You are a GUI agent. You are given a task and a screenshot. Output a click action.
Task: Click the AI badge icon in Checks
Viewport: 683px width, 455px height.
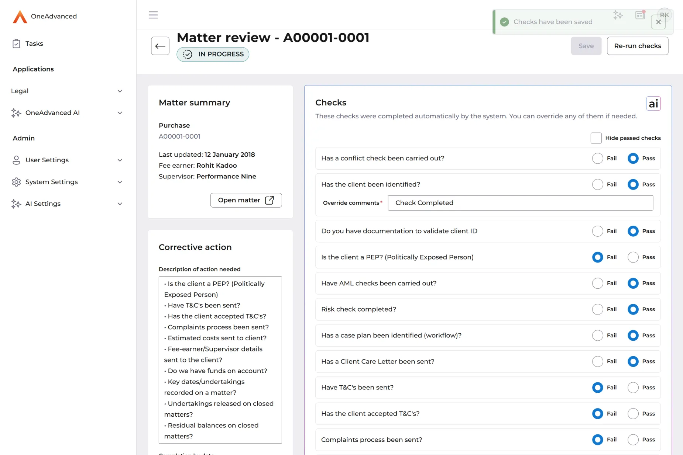[x=653, y=104]
